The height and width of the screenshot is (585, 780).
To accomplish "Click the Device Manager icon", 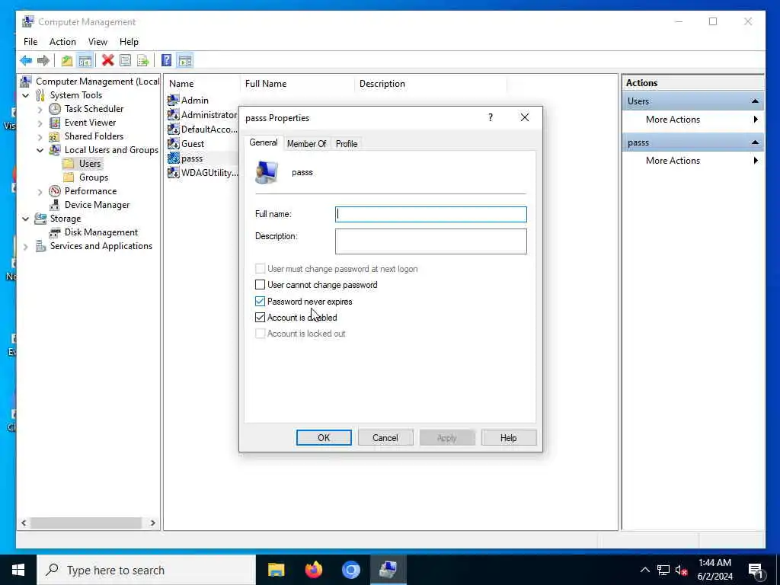I will click(x=55, y=205).
